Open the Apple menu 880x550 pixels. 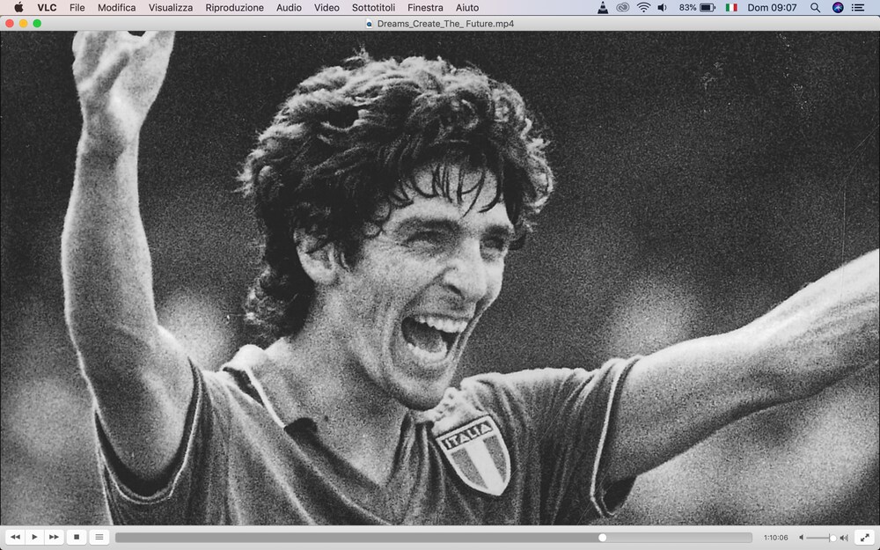pos(18,7)
